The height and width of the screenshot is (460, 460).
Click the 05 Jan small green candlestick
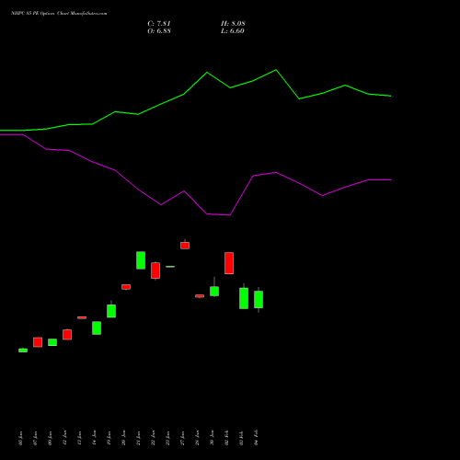(x=23, y=351)
